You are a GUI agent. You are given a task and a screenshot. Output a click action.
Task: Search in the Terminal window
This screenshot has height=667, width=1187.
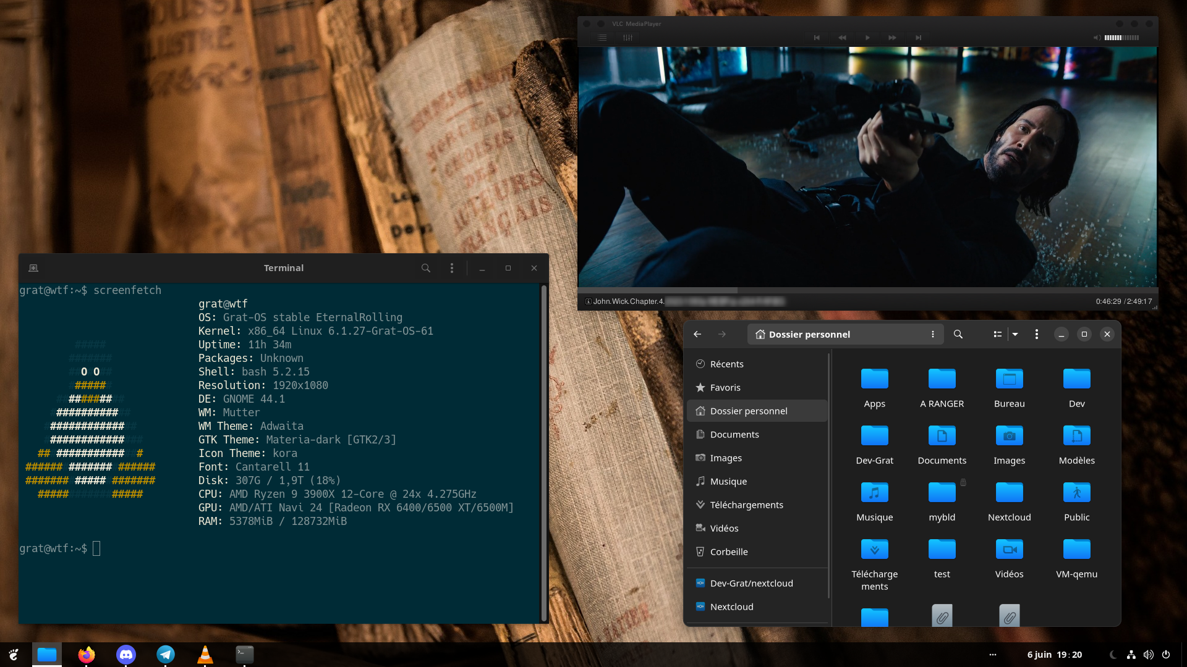425,268
